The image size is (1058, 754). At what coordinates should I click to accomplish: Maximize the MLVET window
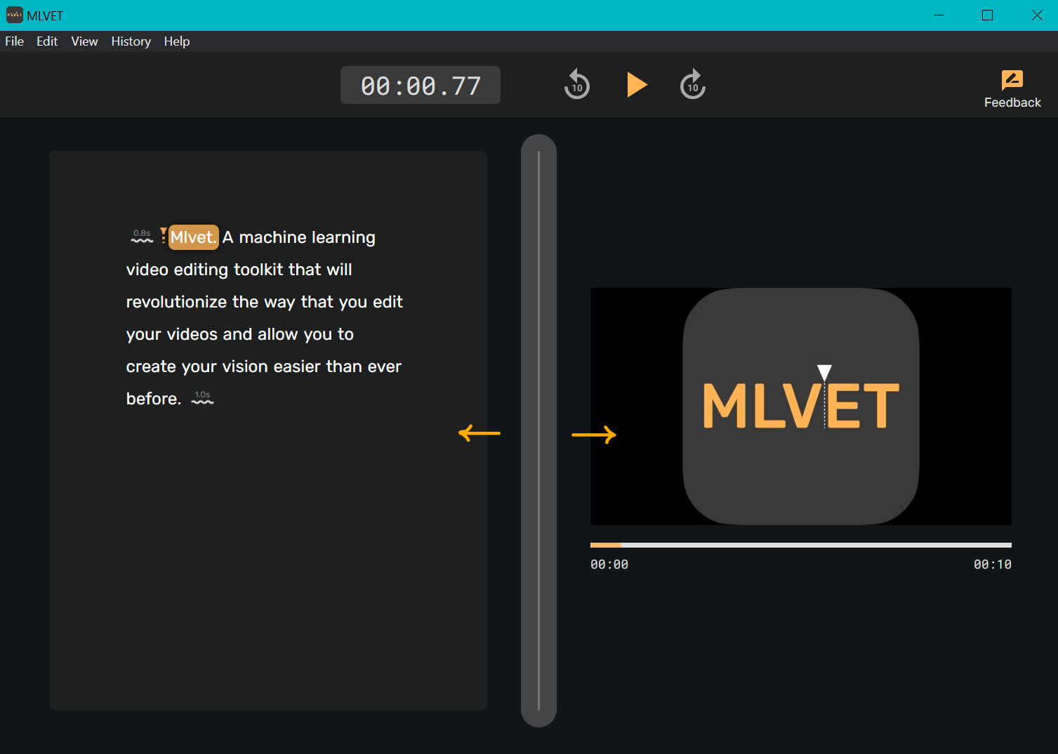click(x=987, y=15)
